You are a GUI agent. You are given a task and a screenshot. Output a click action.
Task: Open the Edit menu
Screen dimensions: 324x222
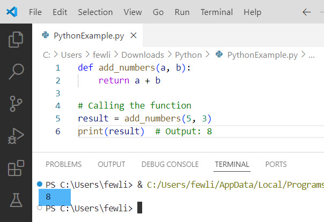(x=60, y=12)
